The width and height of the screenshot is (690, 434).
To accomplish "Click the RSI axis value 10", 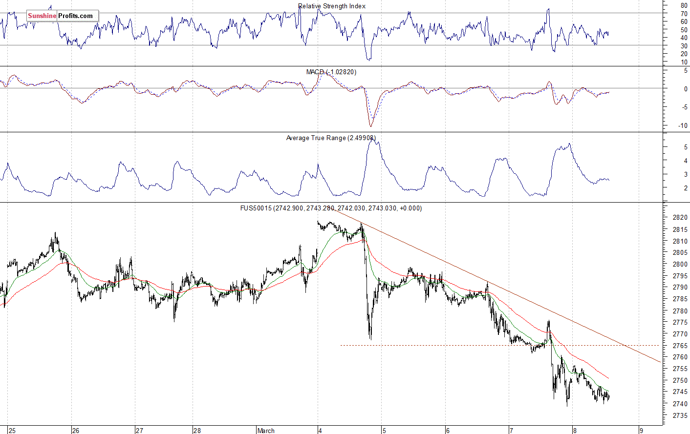I will 684,62.
